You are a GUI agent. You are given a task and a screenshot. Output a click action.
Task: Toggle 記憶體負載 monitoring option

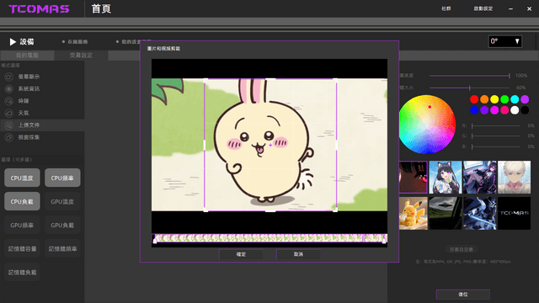coord(22,272)
